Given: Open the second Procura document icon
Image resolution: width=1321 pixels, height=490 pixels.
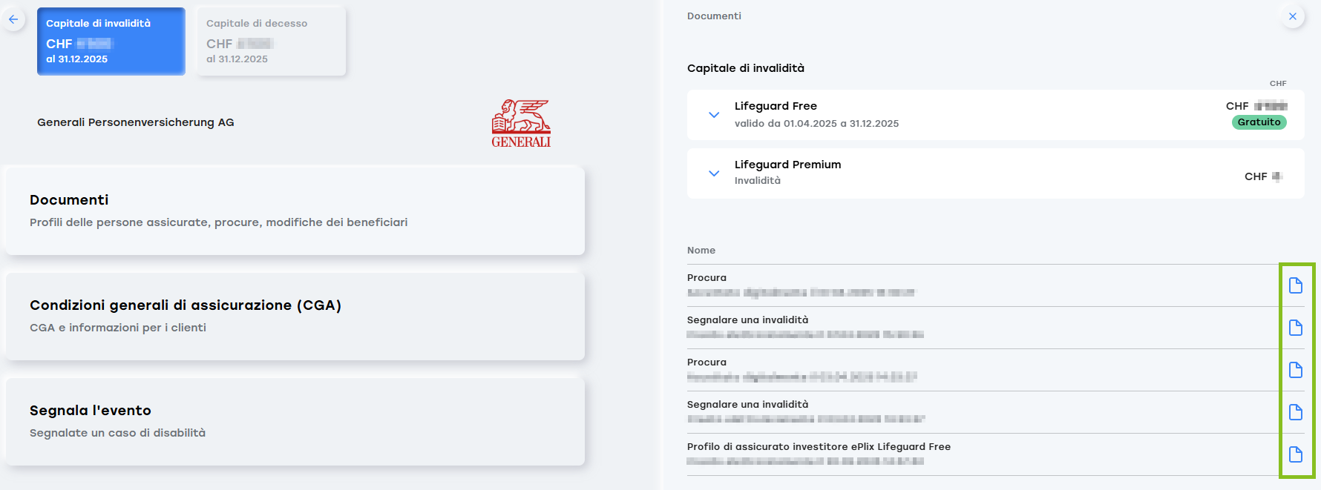Looking at the screenshot, I should (1296, 370).
